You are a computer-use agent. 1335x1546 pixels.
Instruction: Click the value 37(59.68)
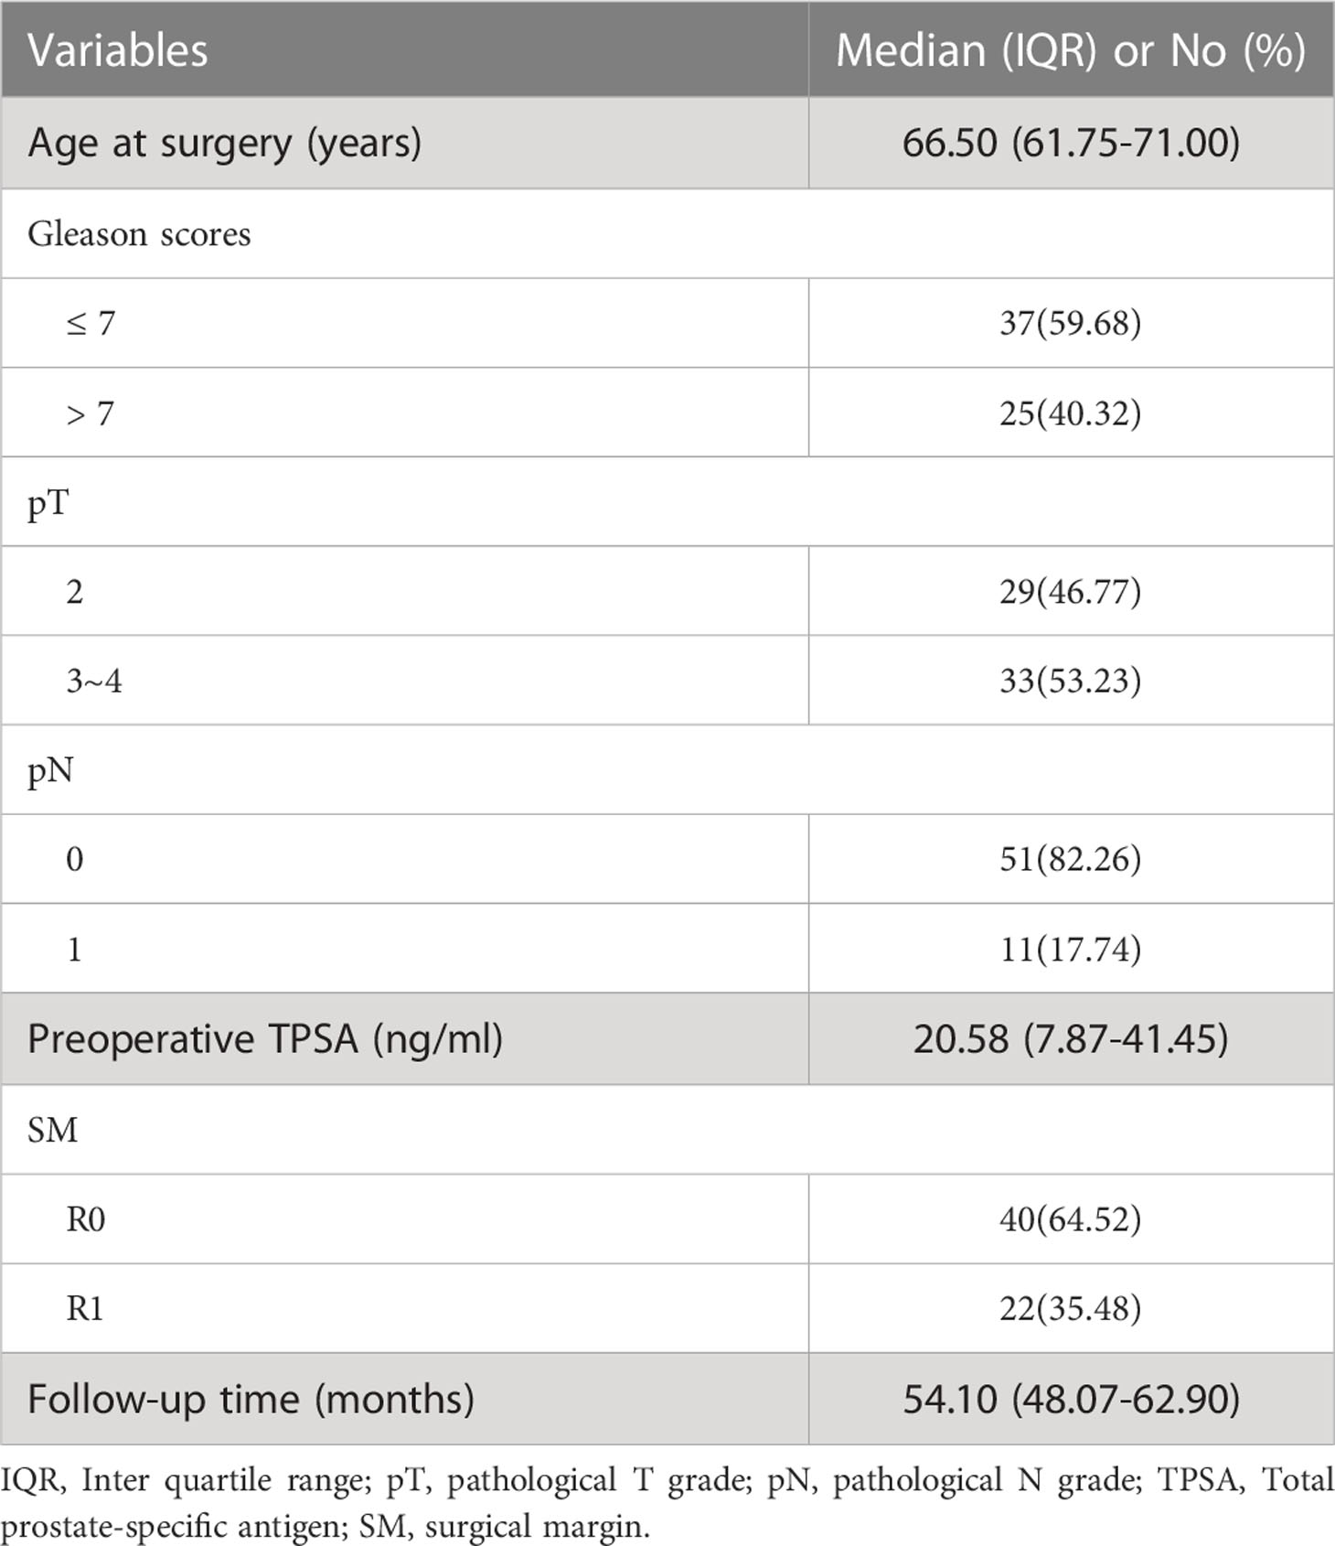1071,323
